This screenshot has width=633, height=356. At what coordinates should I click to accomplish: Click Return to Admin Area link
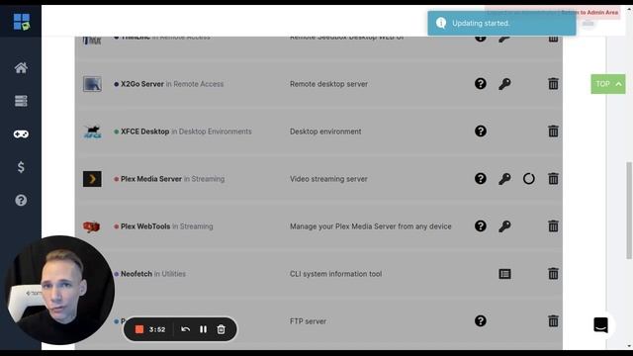click(589, 13)
